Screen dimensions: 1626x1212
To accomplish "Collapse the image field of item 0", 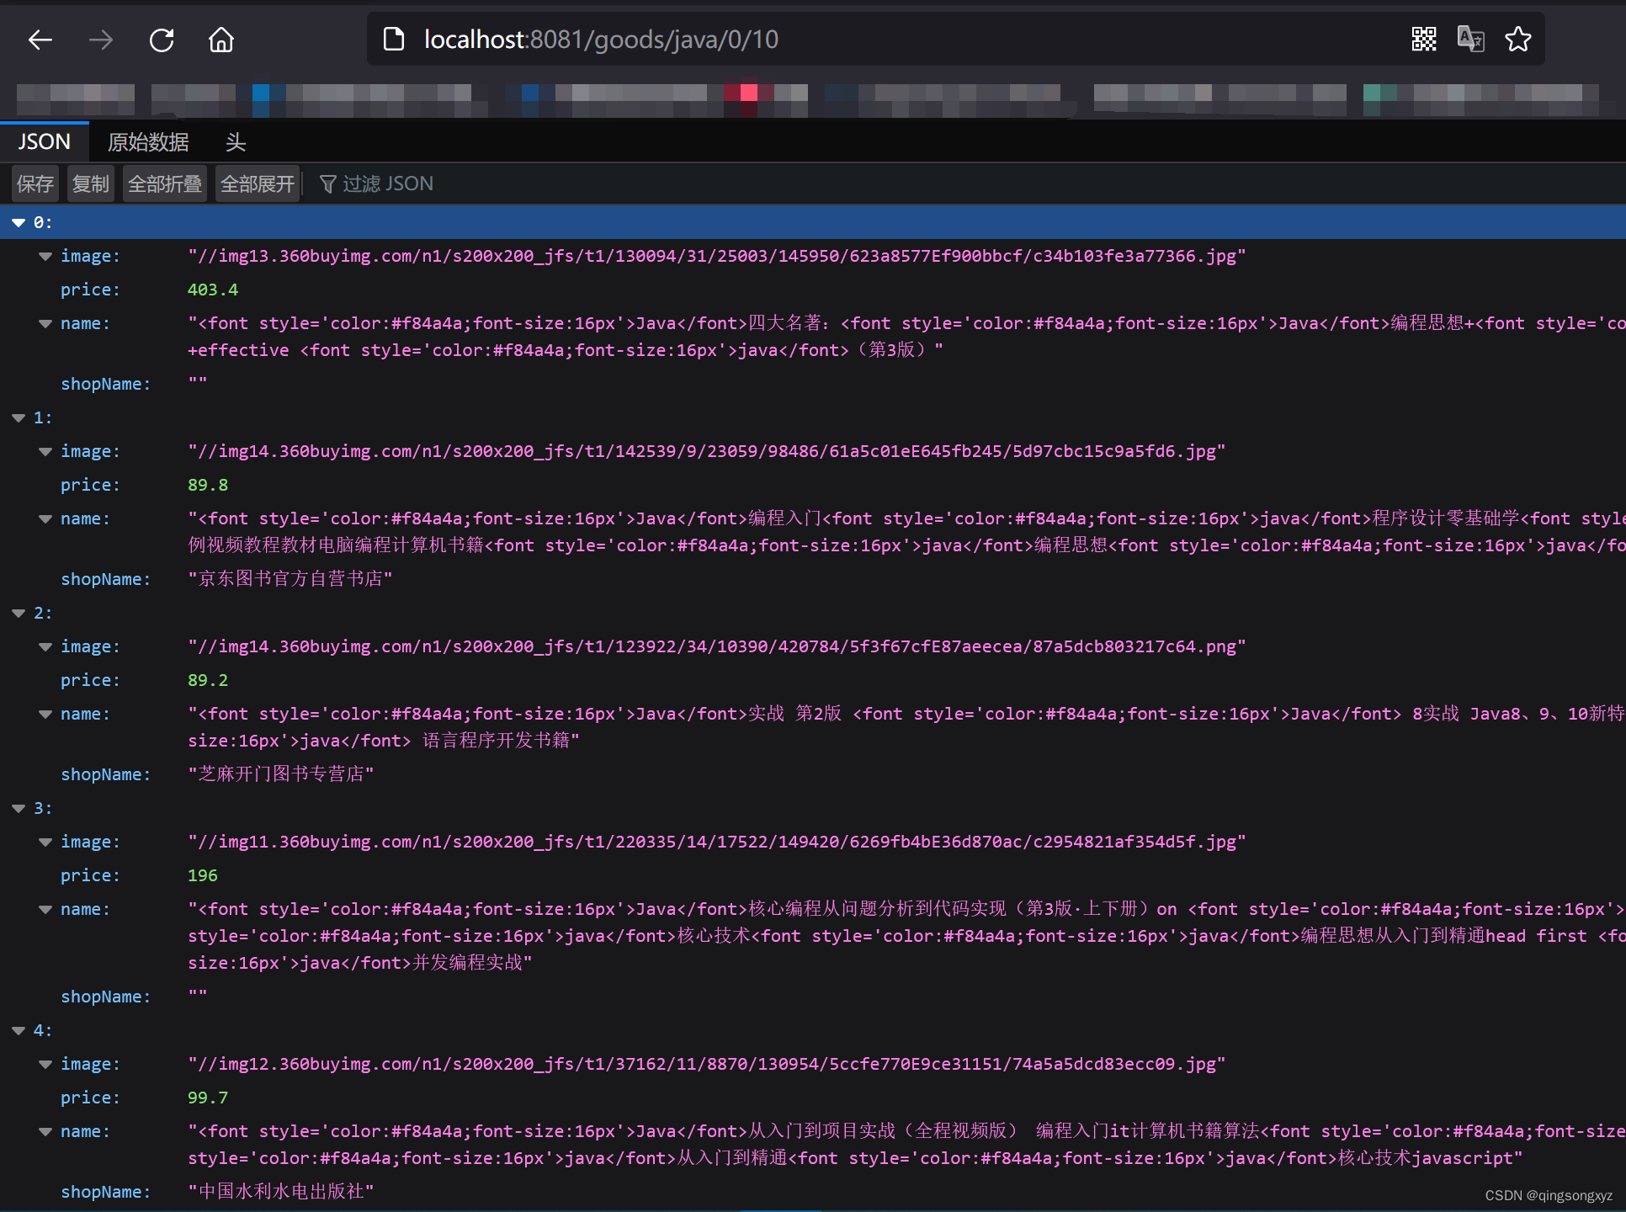I will [x=45, y=256].
